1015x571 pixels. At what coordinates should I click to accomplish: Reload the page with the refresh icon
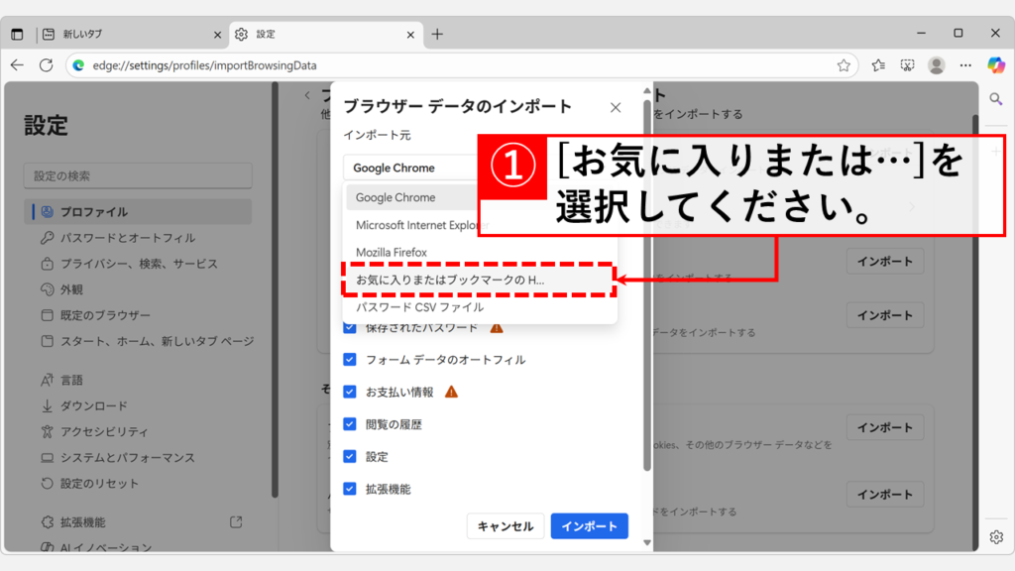(x=46, y=65)
